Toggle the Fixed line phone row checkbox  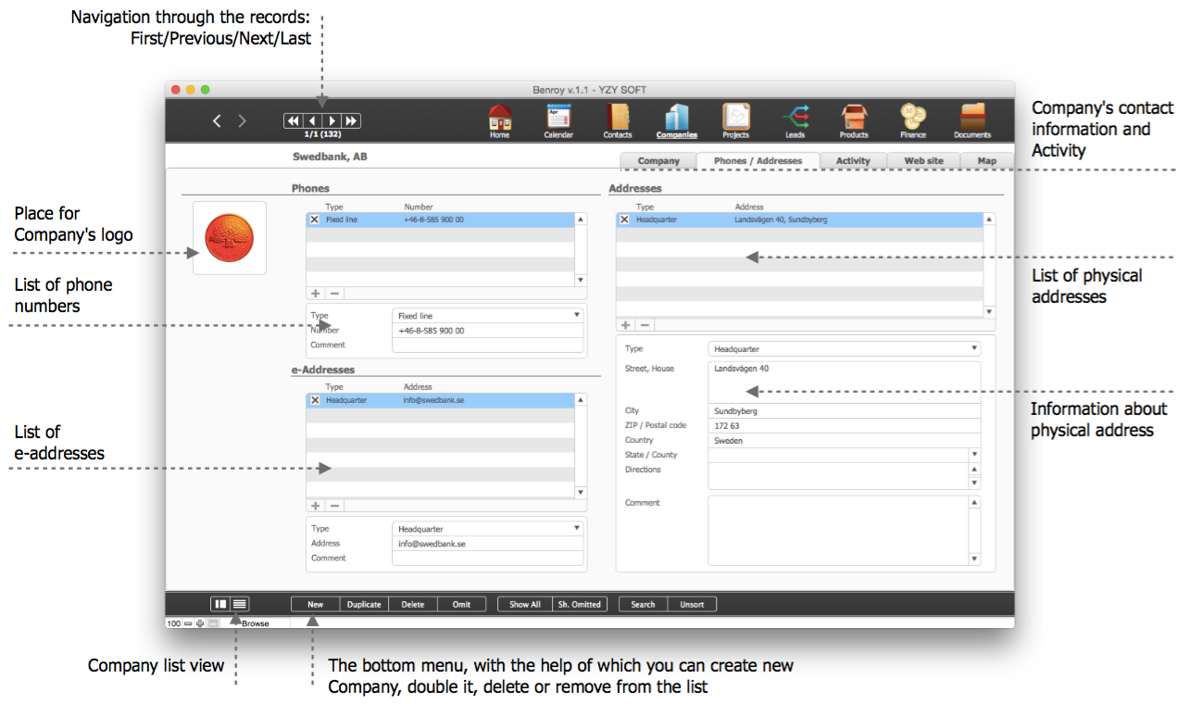315,220
